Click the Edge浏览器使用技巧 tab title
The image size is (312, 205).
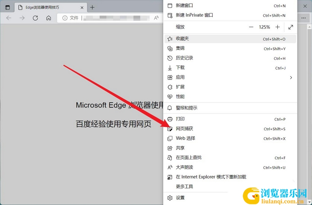point(42,7)
